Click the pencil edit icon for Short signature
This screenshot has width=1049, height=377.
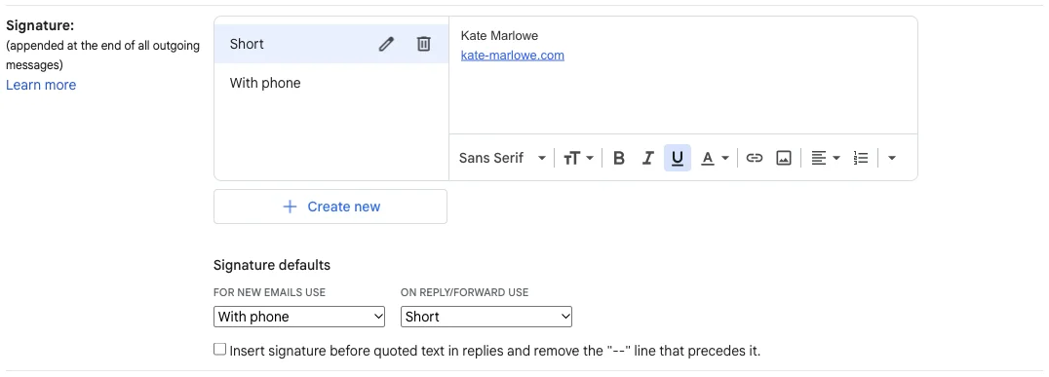click(386, 44)
